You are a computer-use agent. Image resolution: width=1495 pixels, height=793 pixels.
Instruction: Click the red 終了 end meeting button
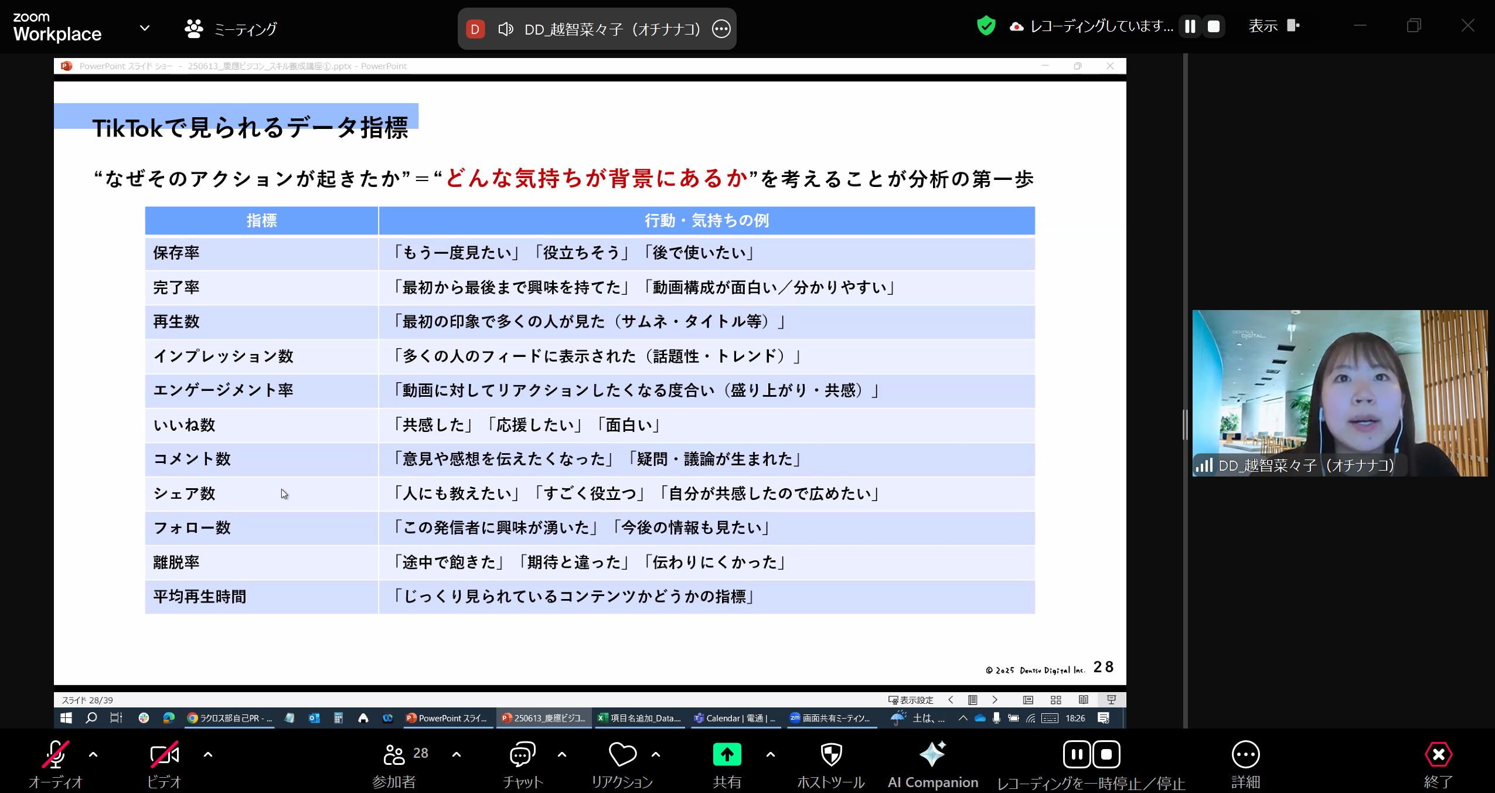pos(1439,755)
